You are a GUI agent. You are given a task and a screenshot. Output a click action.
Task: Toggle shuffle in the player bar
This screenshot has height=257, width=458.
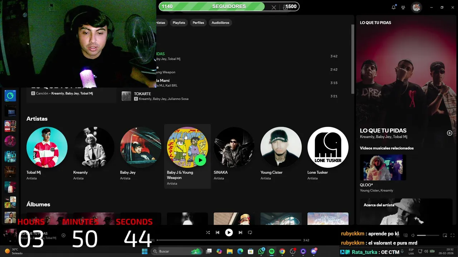[208, 232]
